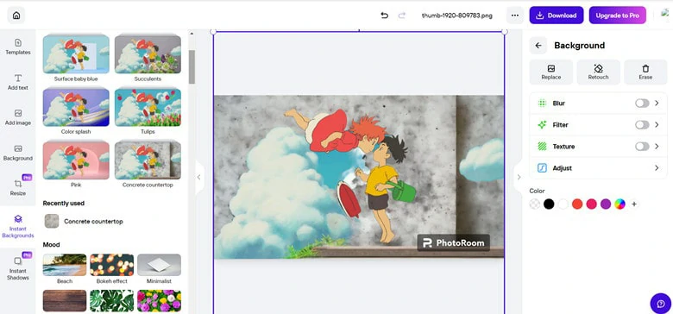Click Upgrade to Pro button
This screenshot has height=314, width=673.
[617, 16]
